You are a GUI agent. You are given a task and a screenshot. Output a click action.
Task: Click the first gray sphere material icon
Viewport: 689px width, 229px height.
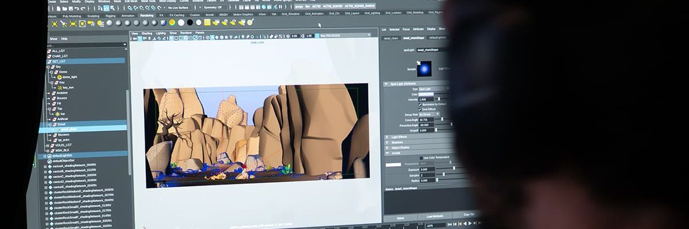(x=110, y=23)
